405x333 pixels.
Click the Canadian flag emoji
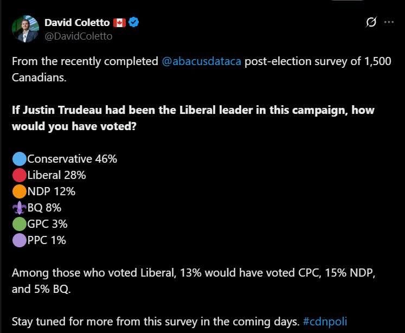pos(119,23)
